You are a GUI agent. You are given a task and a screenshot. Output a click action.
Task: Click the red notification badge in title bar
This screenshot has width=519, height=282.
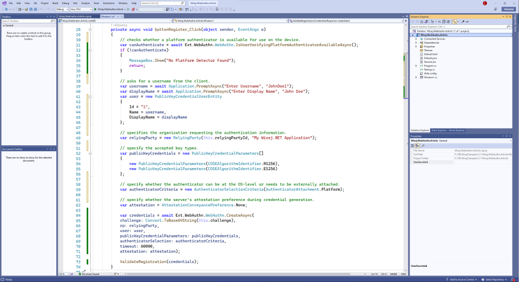pyautogui.click(x=485, y=4)
